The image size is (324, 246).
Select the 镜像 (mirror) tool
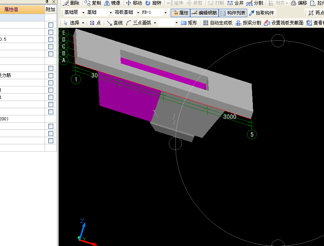click(112, 3)
